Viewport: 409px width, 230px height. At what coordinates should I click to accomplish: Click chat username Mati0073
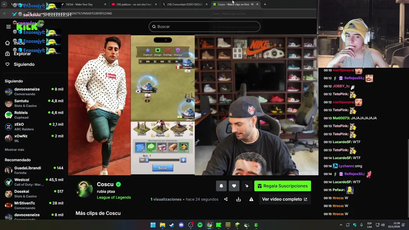(341, 118)
